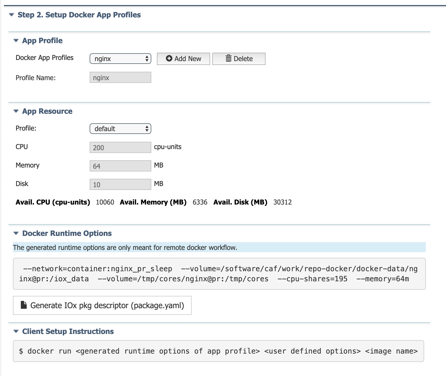Click the Avail. CPU value 10060
446x376 pixels.
tap(105, 202)
